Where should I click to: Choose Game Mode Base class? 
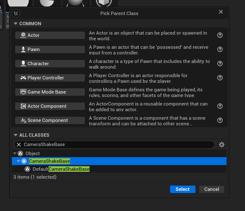(x=50, y=92)
